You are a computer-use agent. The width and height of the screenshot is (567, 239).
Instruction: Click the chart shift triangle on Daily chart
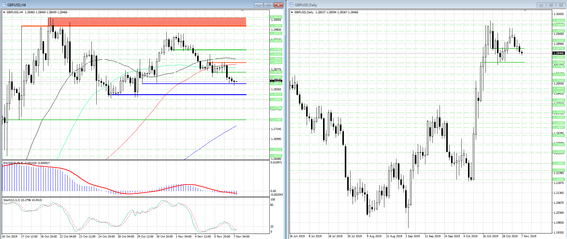click(x=525, y=11)
